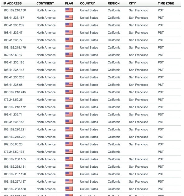Click the CITY column header
184x196 pixels.
132,3
